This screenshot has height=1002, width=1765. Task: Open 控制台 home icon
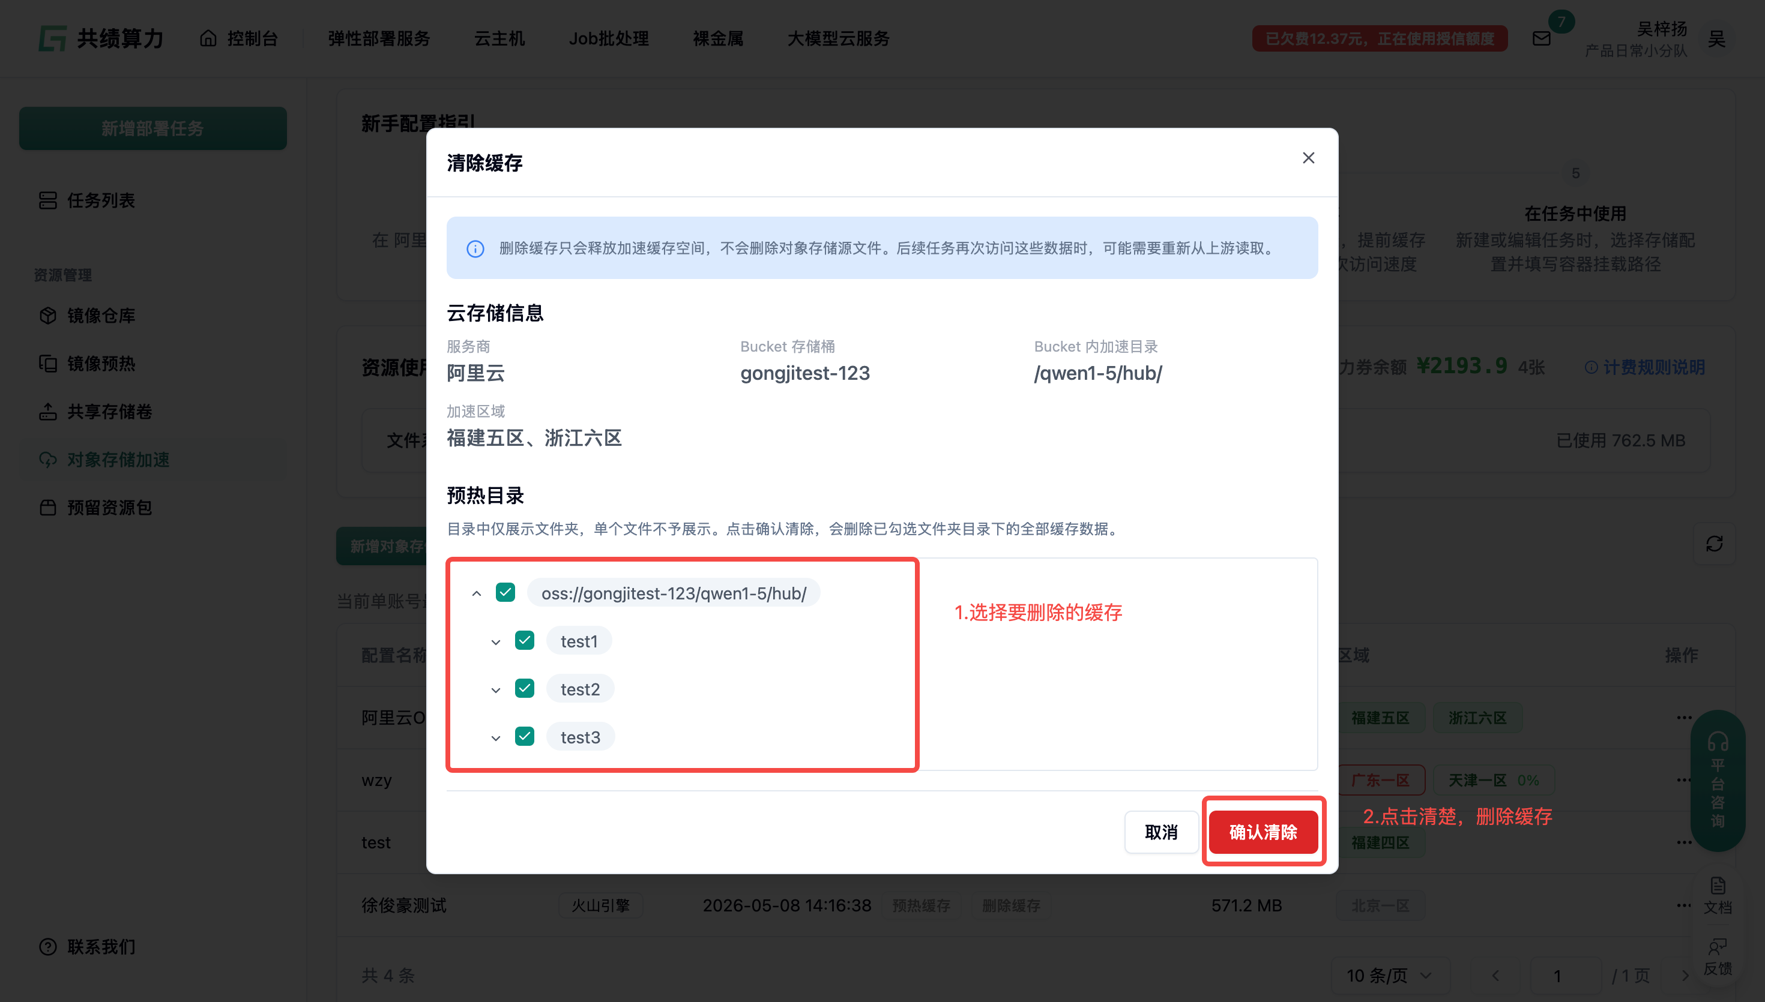pos(208,38)
